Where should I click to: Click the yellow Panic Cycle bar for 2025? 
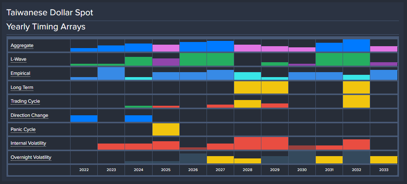(x=166, y=129)
